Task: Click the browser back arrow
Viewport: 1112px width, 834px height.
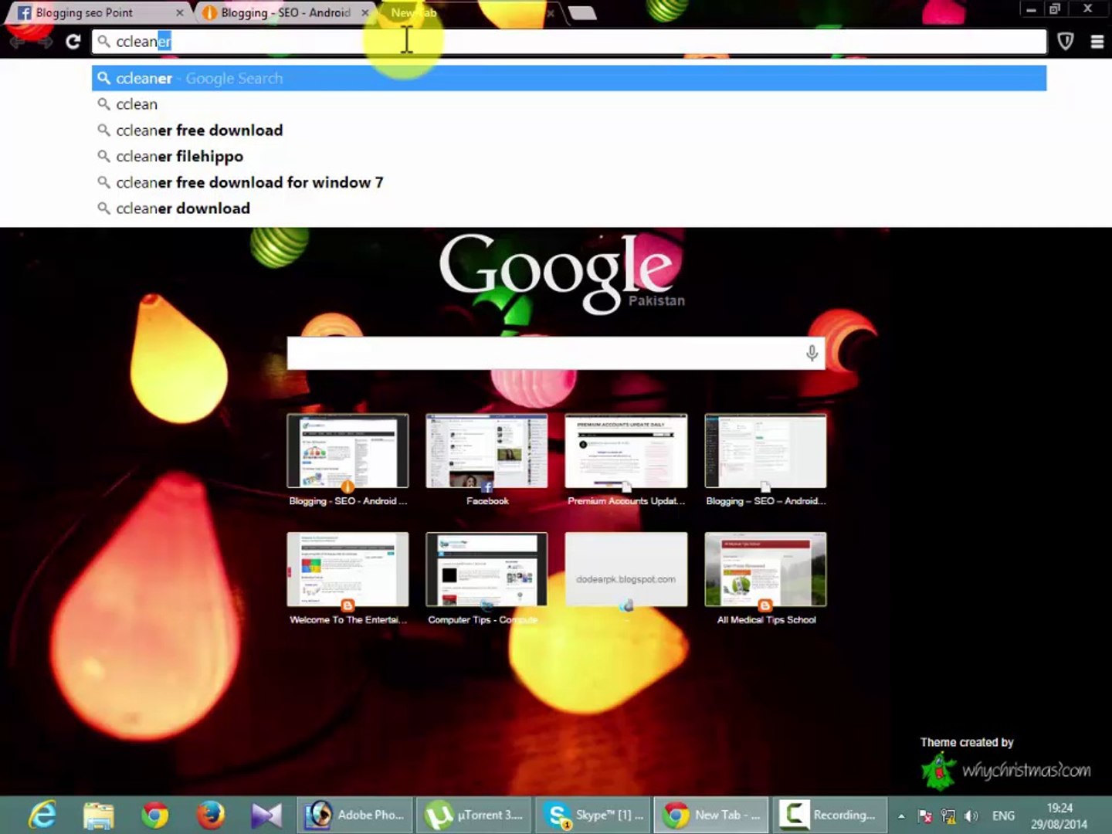Action: [17, 42]
